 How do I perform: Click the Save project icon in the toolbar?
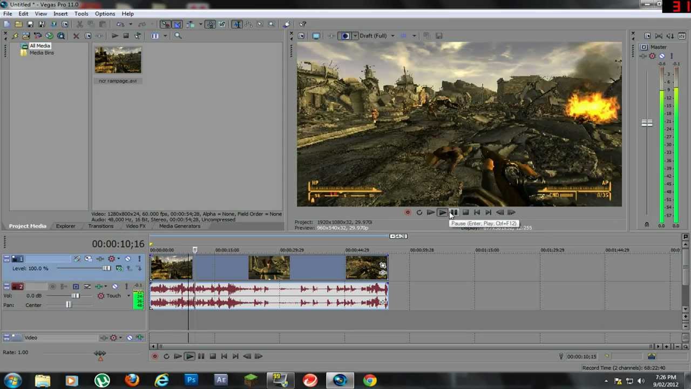point(30,24)
